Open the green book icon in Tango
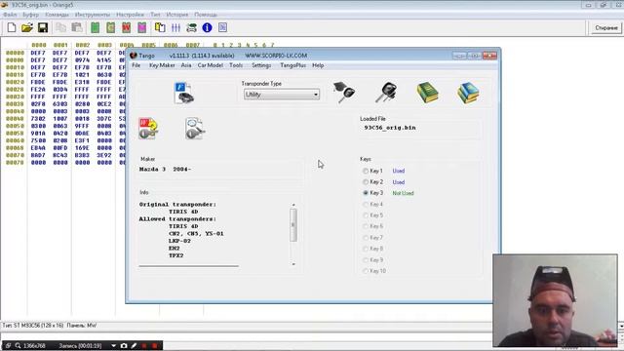 click(x=427, y=93)
